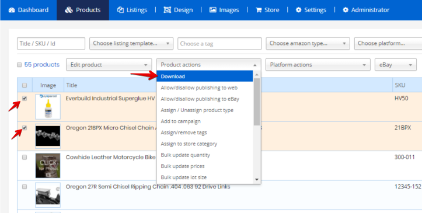Select Assign / Unassign product type

pos(204,110)
